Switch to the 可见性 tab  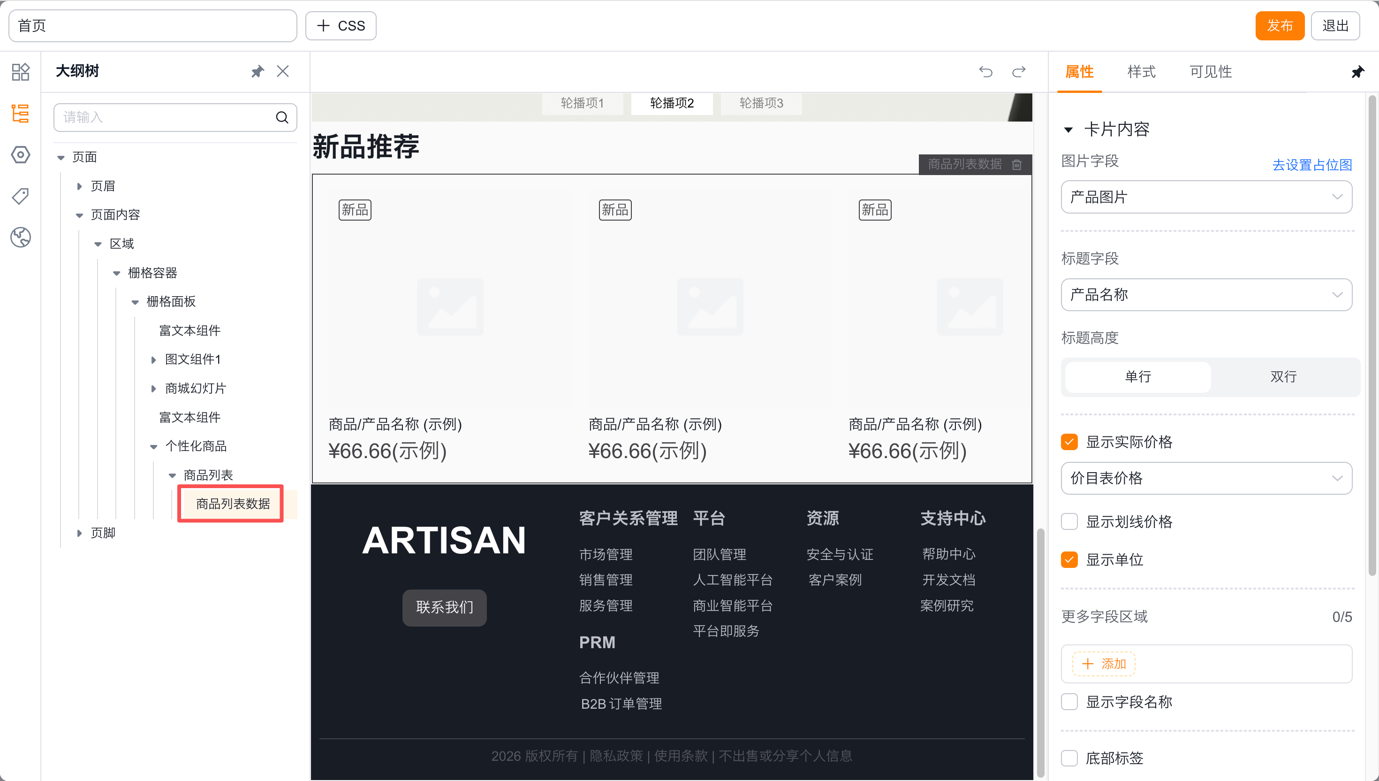[x=1210, y=71]
